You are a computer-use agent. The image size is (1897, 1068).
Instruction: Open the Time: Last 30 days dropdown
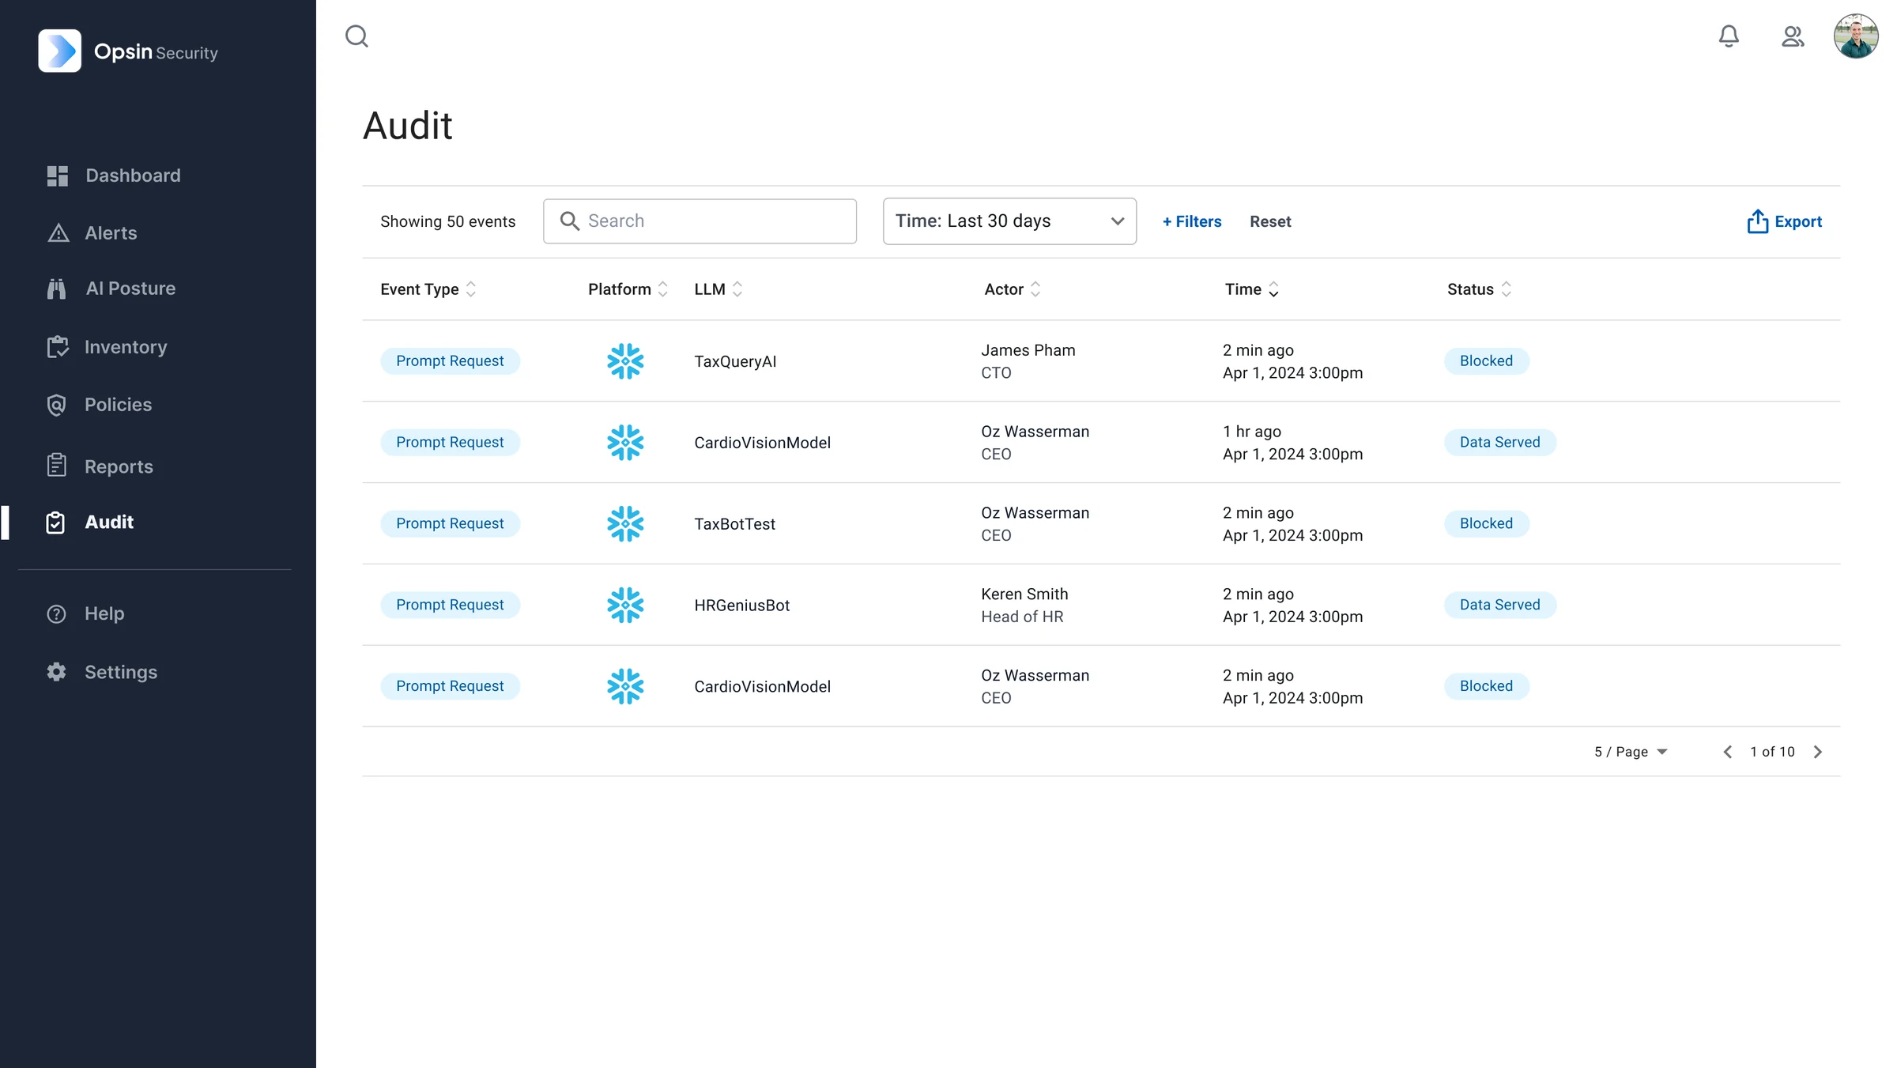[1009, 221]
